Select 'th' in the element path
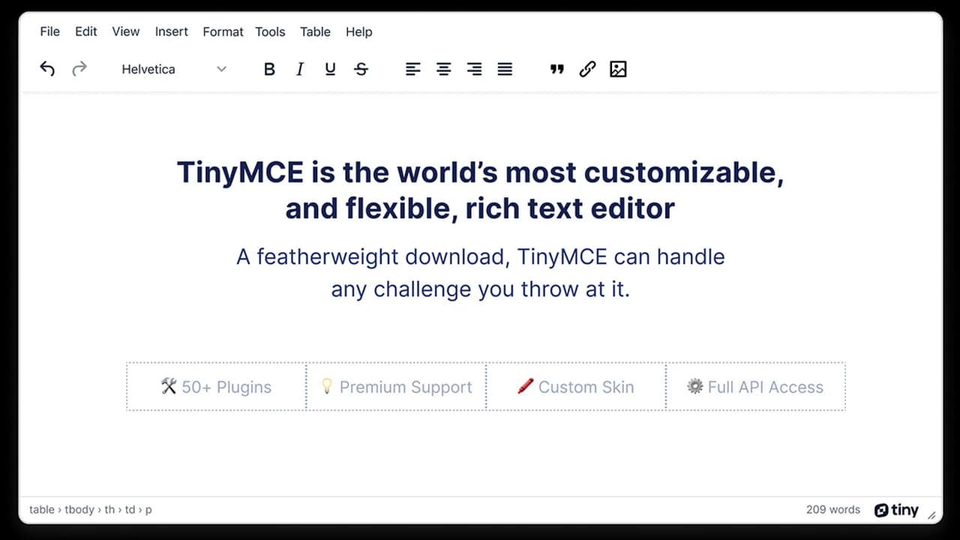The width and height of the screenshot is (960, 540). tap(109, 509)
